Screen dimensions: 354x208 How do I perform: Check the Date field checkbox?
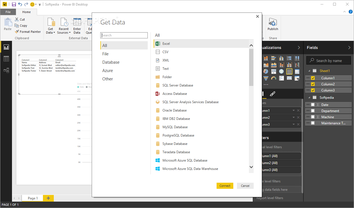pos(313,105)
